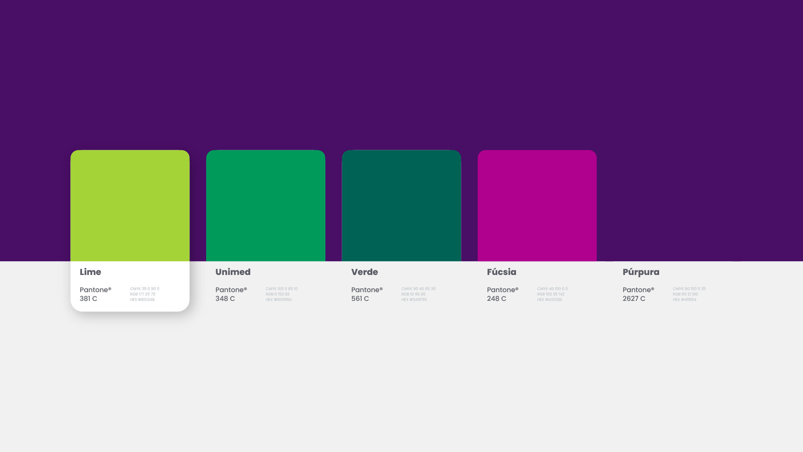Click the 'Lime' color name
This screenshot has width=803, height=452.
pyautogui.click(x=90, y=272)
